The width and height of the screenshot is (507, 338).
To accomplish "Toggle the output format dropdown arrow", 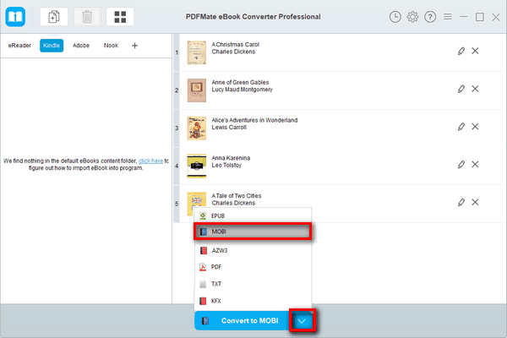I will [x=302, y=320].
